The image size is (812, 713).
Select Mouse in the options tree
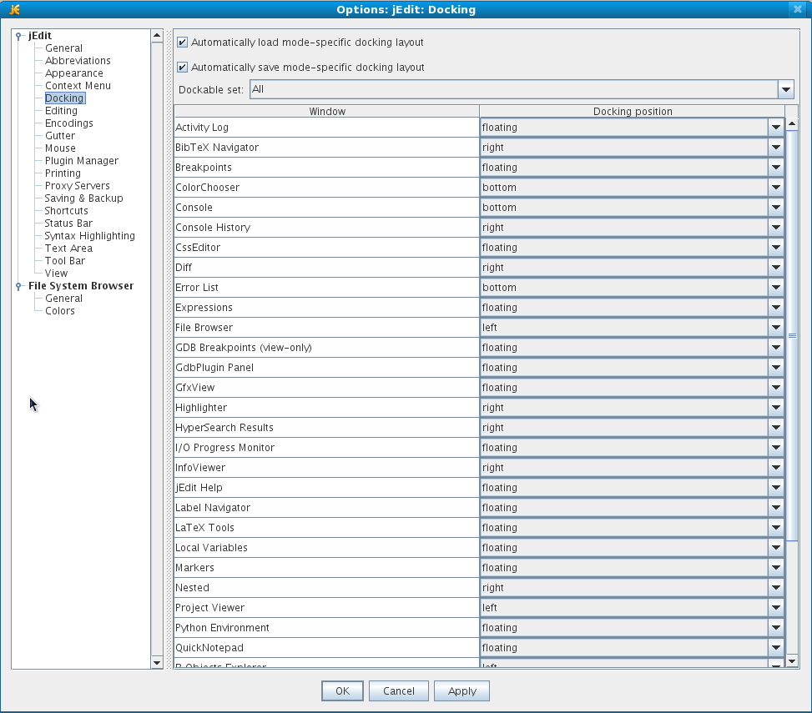tap(60, 148)
